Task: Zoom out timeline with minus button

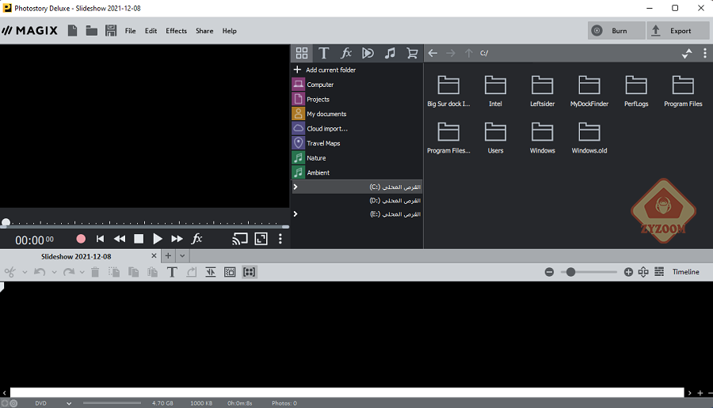Action: pyautogui.click(x=549, y=272)
